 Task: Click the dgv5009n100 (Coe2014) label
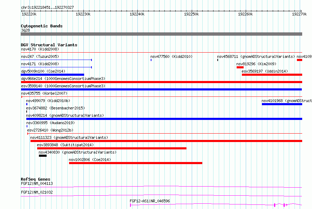point(43,71)
